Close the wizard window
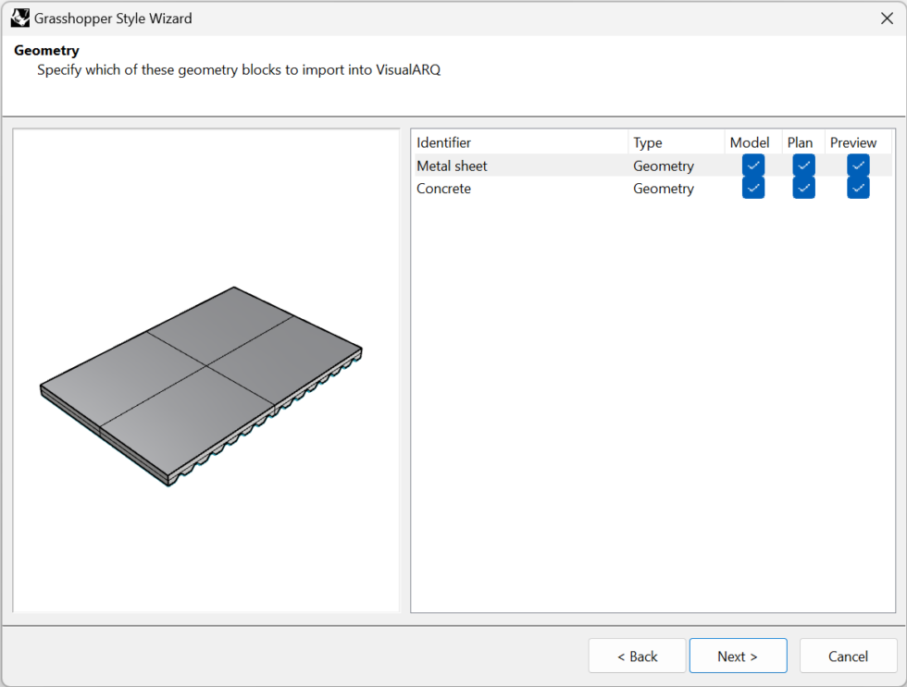 (886, 18)
